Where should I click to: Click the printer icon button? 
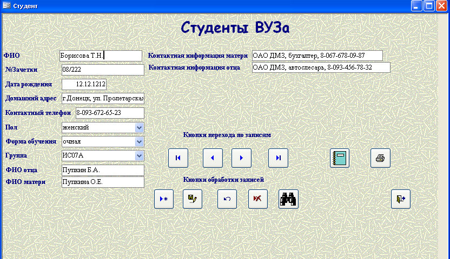[x=380, y=158]
